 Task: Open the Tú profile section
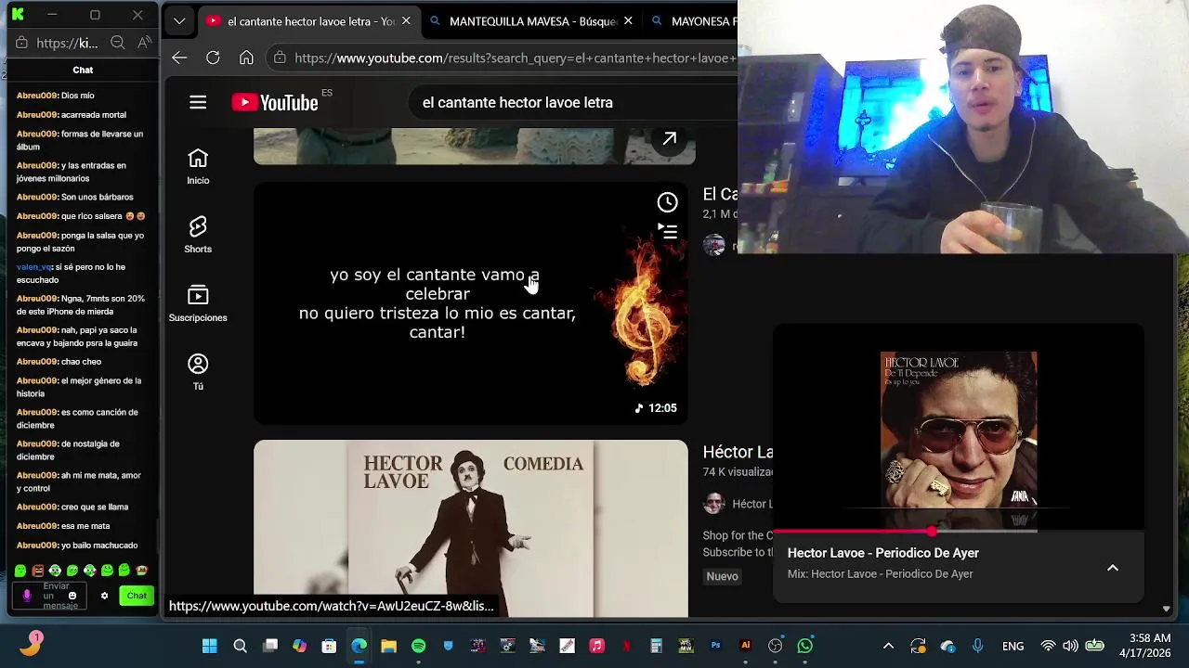[198, 372]
